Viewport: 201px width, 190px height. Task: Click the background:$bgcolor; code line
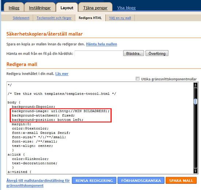(34, 107)
